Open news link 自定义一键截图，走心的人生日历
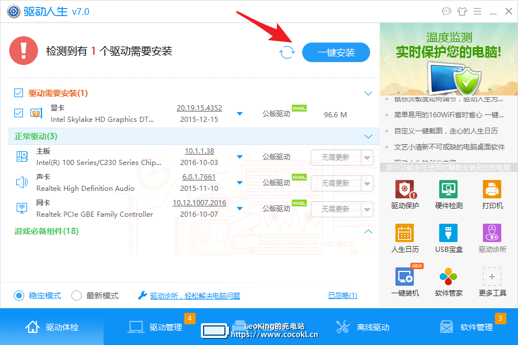The image size is (518, 345). [x=445, y=131]
